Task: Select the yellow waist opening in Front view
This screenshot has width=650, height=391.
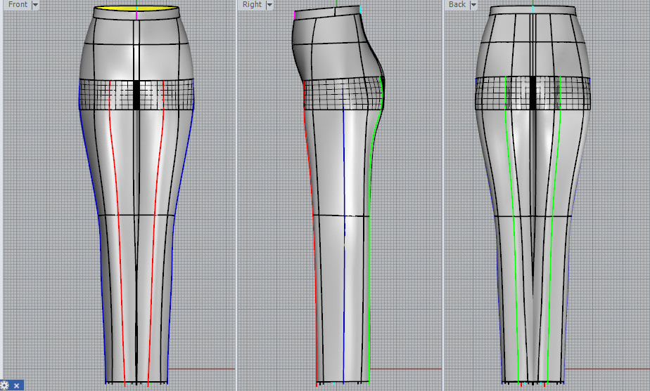Action: click(x=136, y=8)
